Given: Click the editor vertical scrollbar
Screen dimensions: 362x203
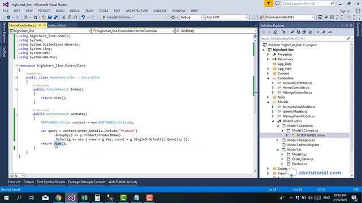Looking at the screenshot, I should tap(255, 106).
